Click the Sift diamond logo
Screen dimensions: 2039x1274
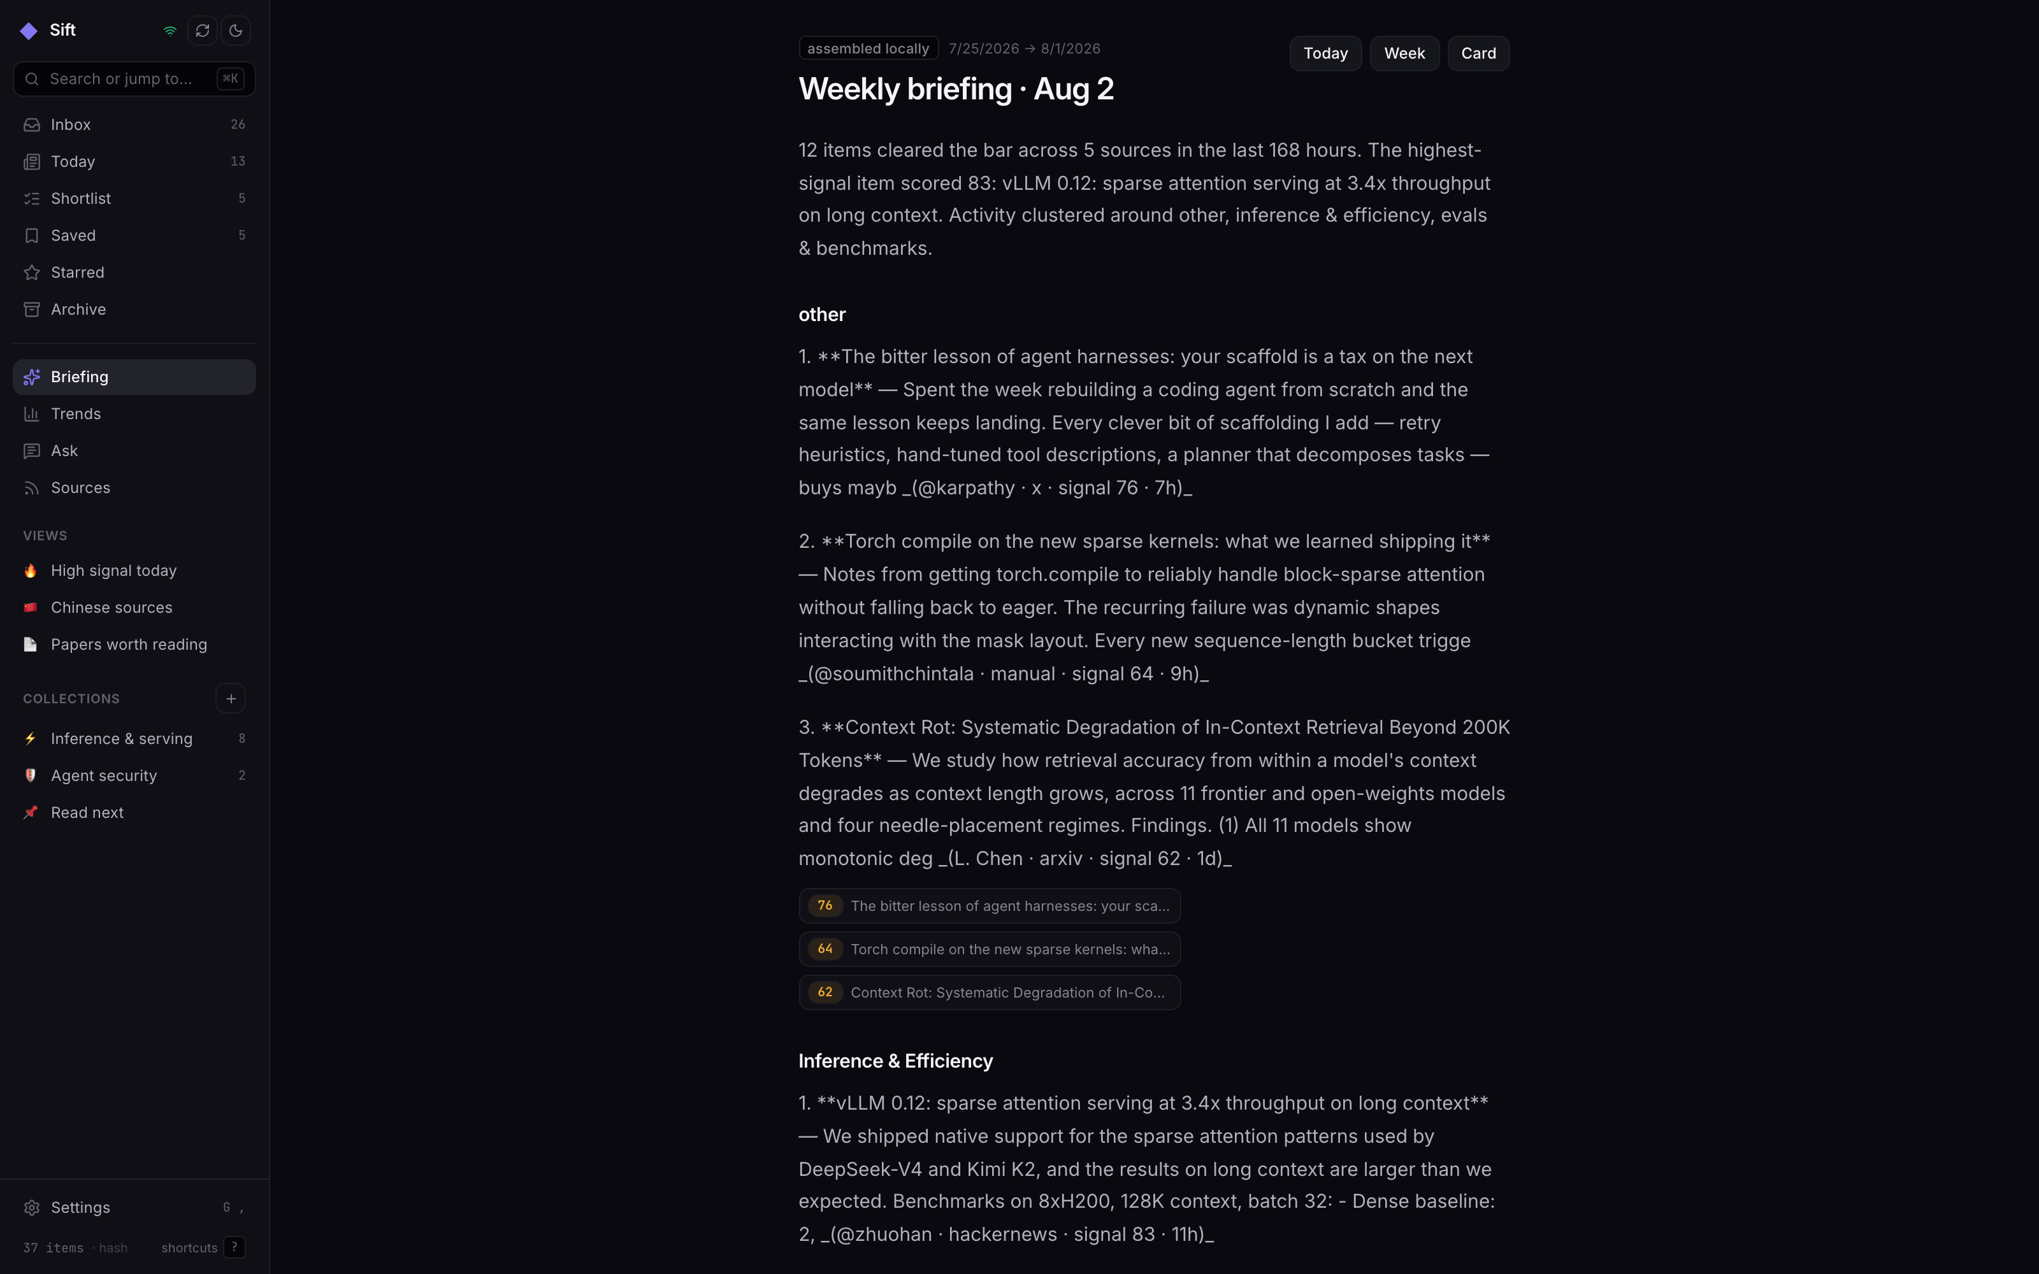coord(29,31)
